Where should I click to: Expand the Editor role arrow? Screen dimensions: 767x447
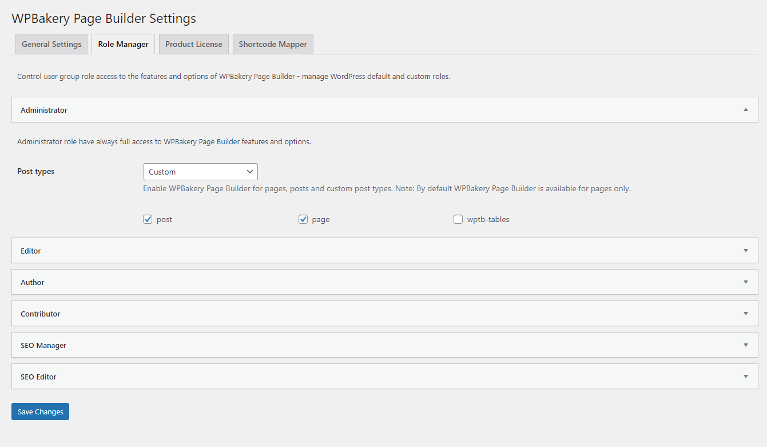coord(746,251)
